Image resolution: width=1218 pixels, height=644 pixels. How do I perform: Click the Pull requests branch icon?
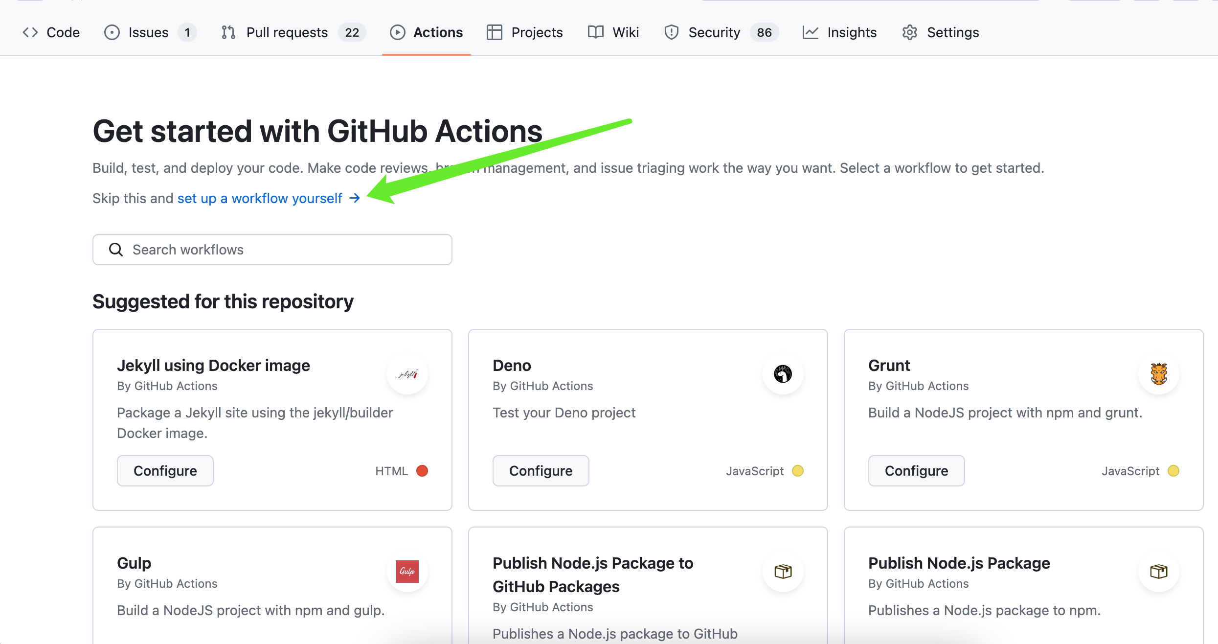[228, 32]
